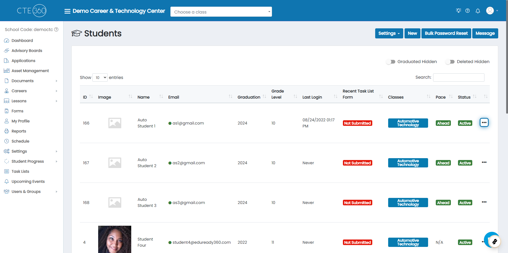Screen dimensions: 508x253
Task: Click inside the Search input field
Action: click(459, 77)
